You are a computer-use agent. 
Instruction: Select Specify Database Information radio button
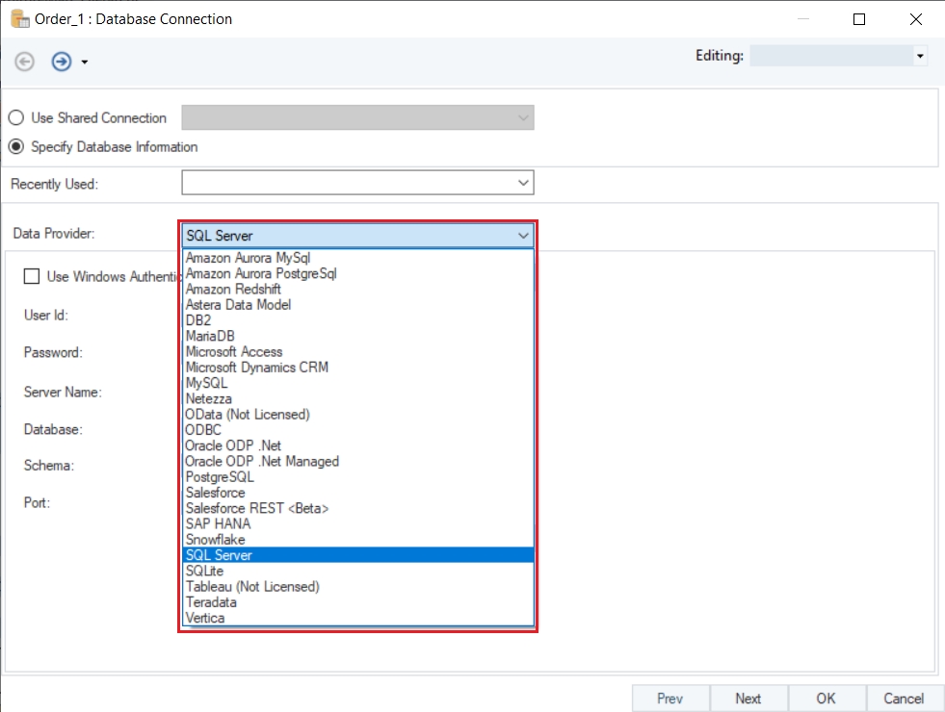(16, 147)
